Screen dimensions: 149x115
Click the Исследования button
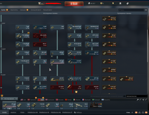click(9, 99)
